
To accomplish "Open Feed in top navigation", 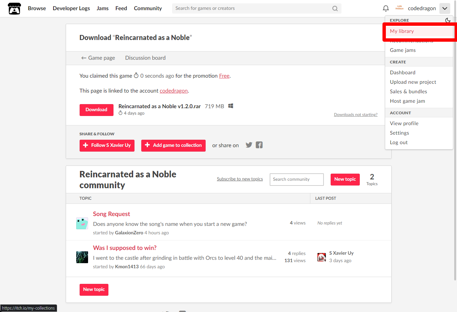I will pos(121,8).
